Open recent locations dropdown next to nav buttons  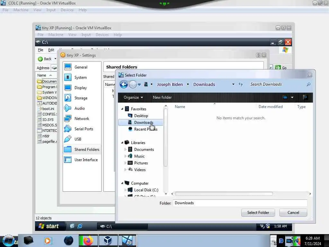coord(139,85)
